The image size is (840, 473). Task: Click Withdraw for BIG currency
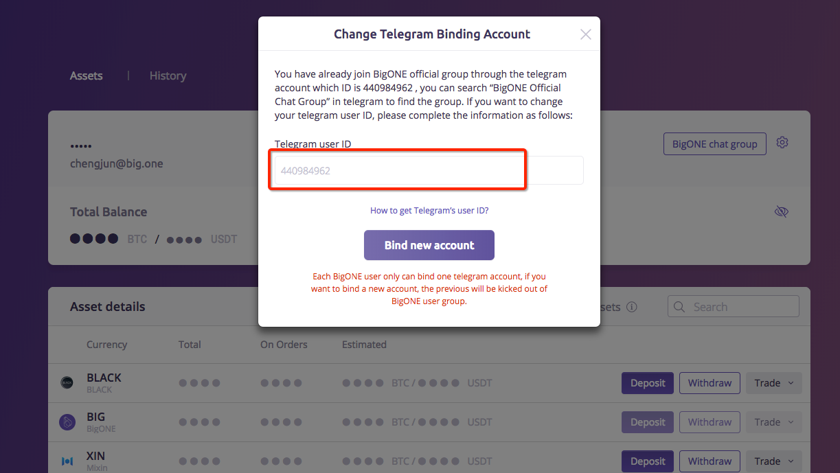click(710, 422)
